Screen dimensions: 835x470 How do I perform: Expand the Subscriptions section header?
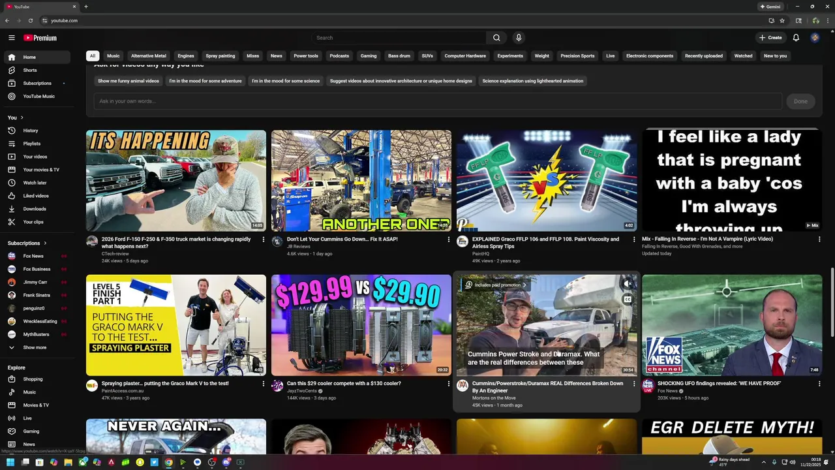pyautogui.click(x=27, y=243)
